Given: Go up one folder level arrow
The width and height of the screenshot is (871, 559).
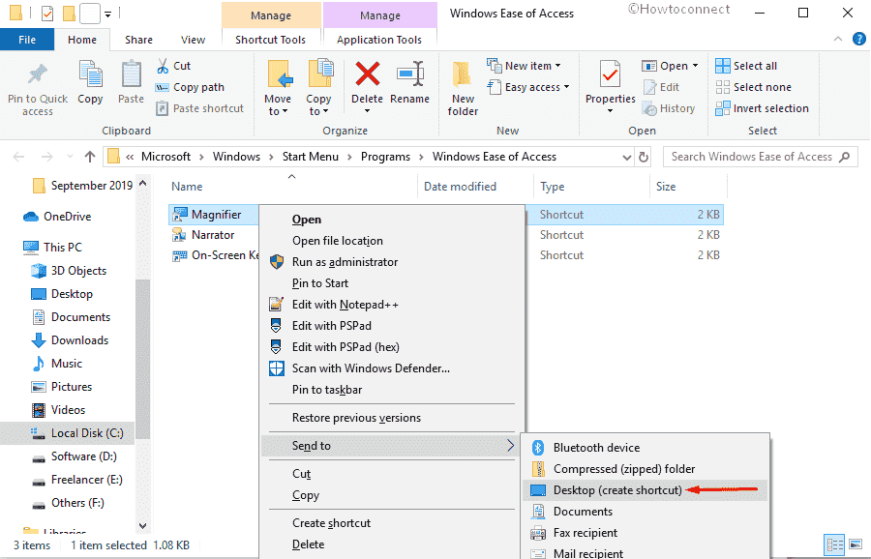Looking at the screenshot, I should click(x=89, y=157).
